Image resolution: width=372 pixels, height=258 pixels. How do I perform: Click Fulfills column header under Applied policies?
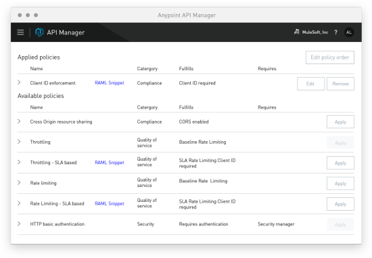(x=186, y=68)
